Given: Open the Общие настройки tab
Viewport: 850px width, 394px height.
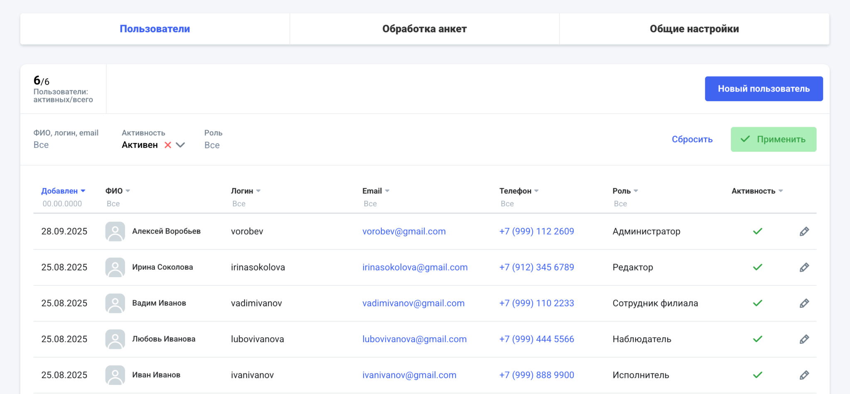Looking at the screenshot, I should 694,29.
